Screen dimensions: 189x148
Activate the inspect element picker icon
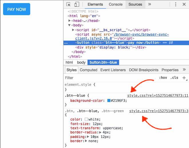(x=68, y=4)
